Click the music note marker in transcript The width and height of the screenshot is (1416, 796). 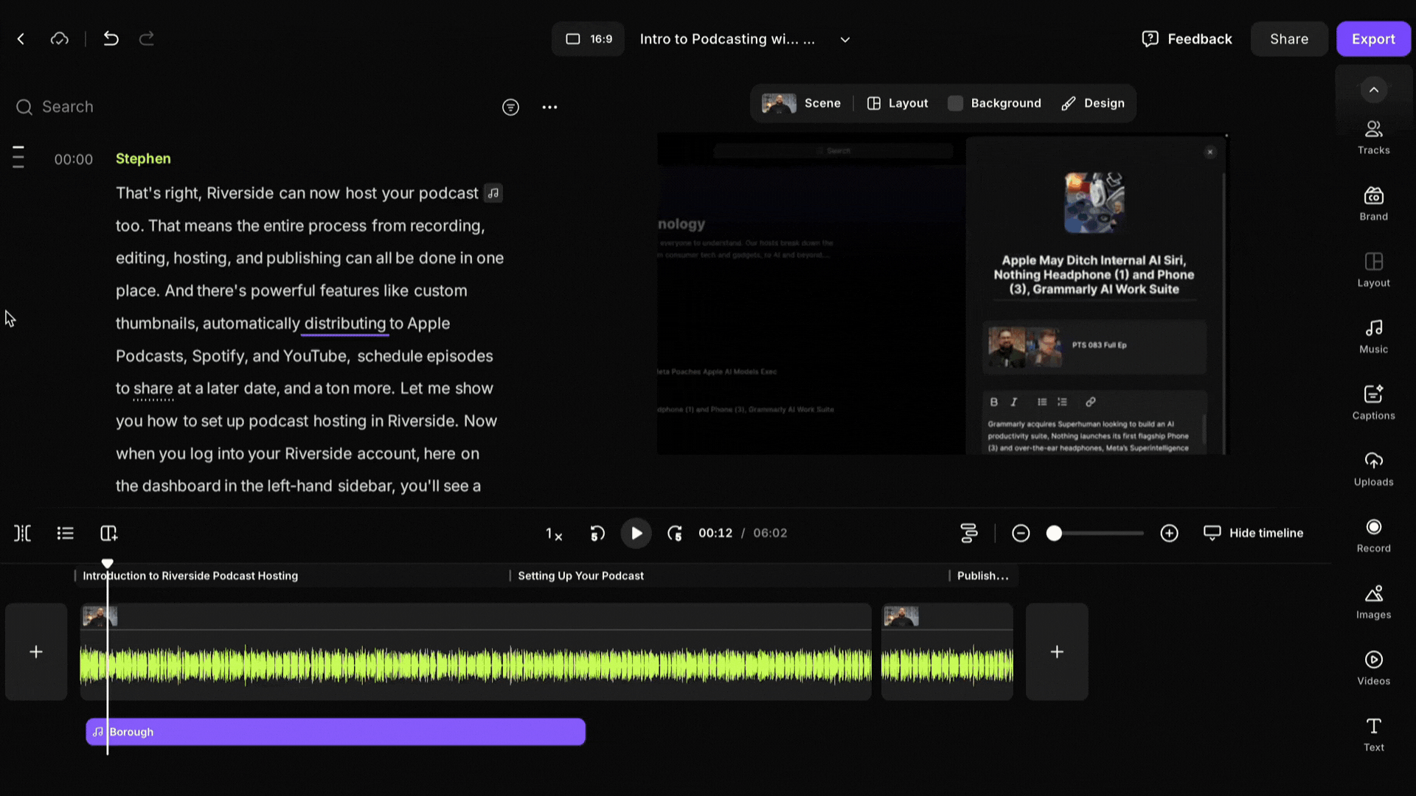[493, 193]
